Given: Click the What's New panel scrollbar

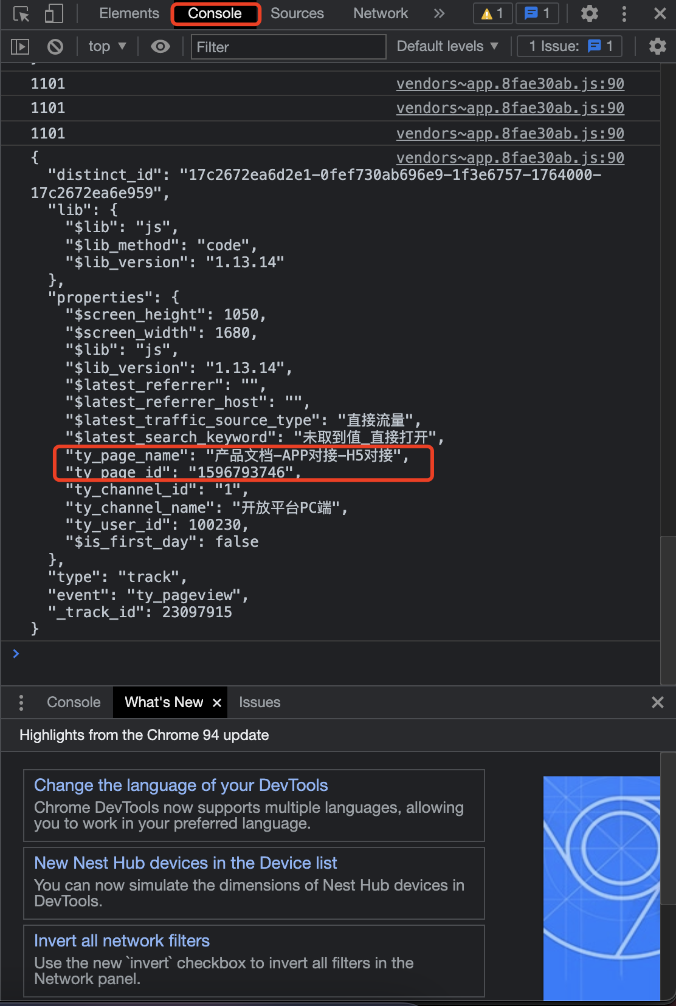Looking at the screenshot, I should (x=667, y=827).
